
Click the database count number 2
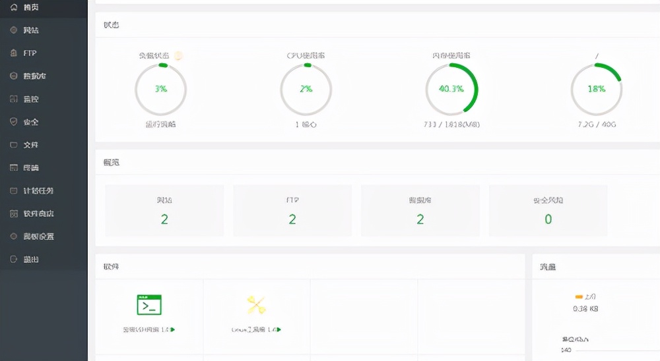[420, 219]
